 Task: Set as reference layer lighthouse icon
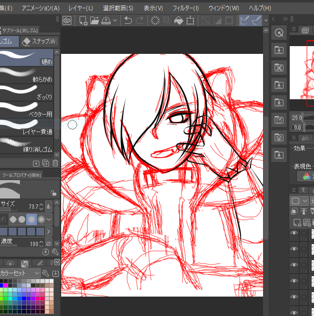pos(303,211)
